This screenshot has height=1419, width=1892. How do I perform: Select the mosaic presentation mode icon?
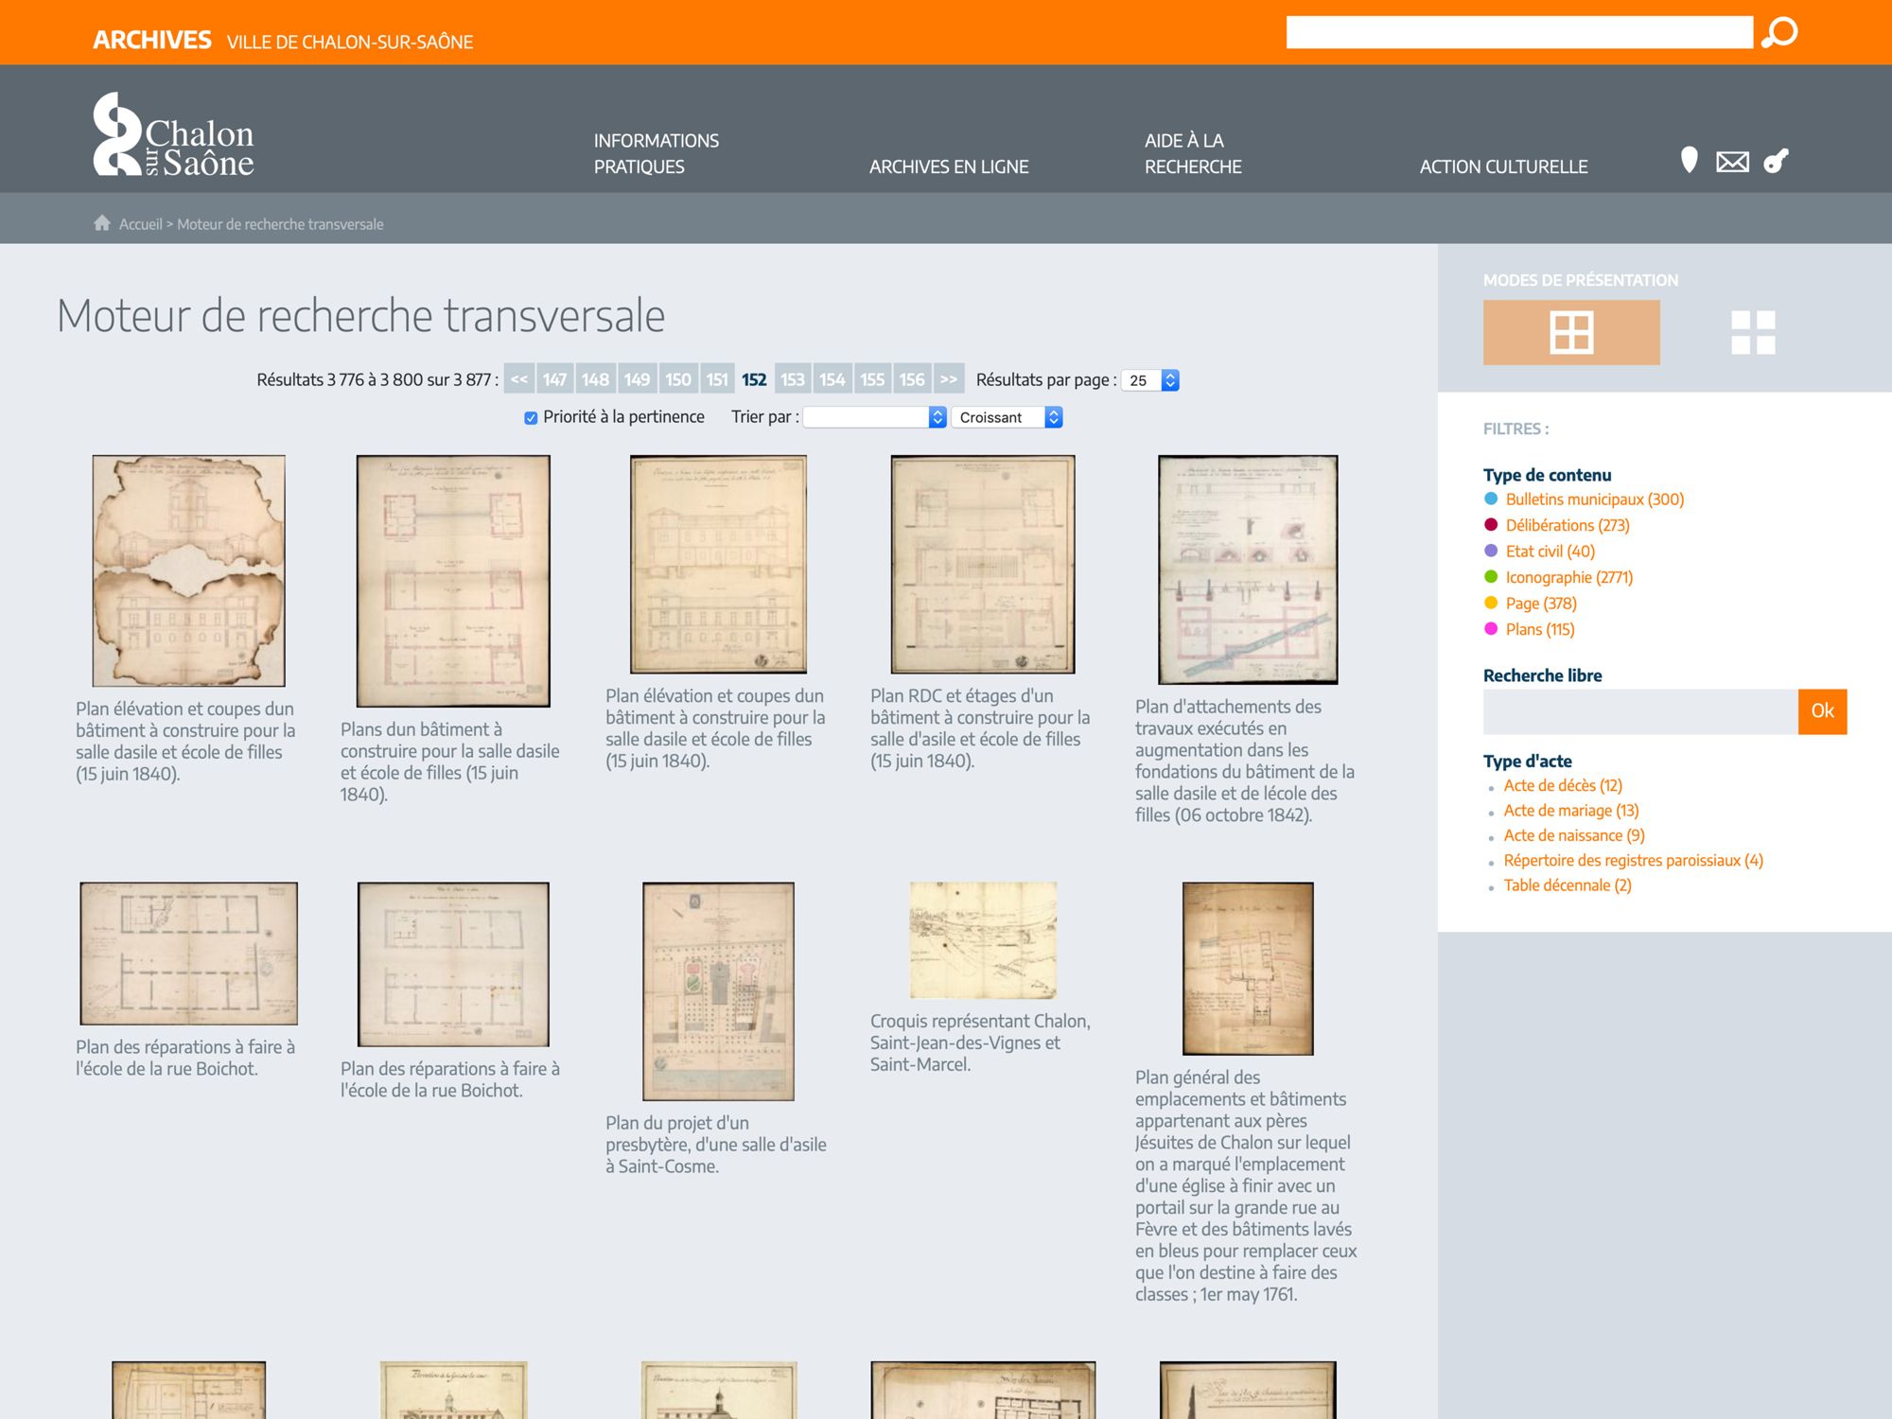[x=1570, y=332]
